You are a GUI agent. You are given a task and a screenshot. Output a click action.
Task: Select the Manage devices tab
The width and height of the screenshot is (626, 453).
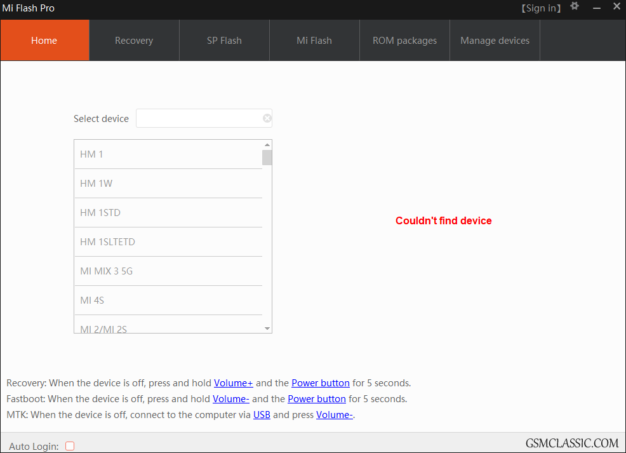point(495,40)
